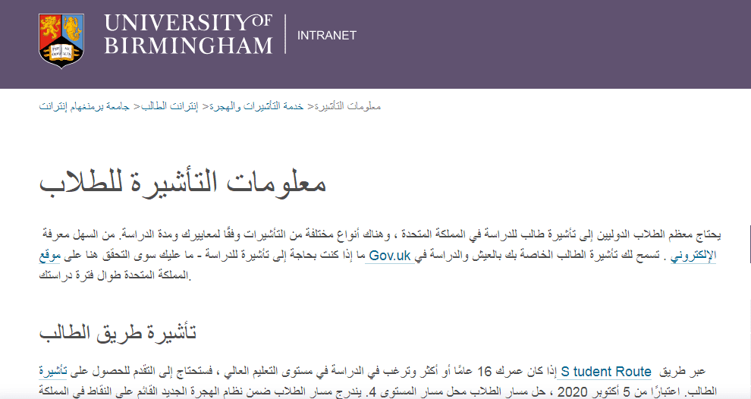Open the INTRANET header link
The image size is (751, 399).
tap(327, 36)
